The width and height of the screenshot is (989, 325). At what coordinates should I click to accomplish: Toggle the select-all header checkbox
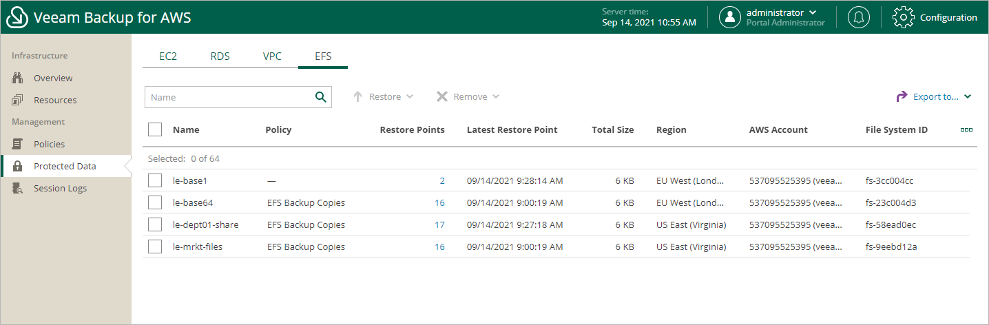coord(155,129)
